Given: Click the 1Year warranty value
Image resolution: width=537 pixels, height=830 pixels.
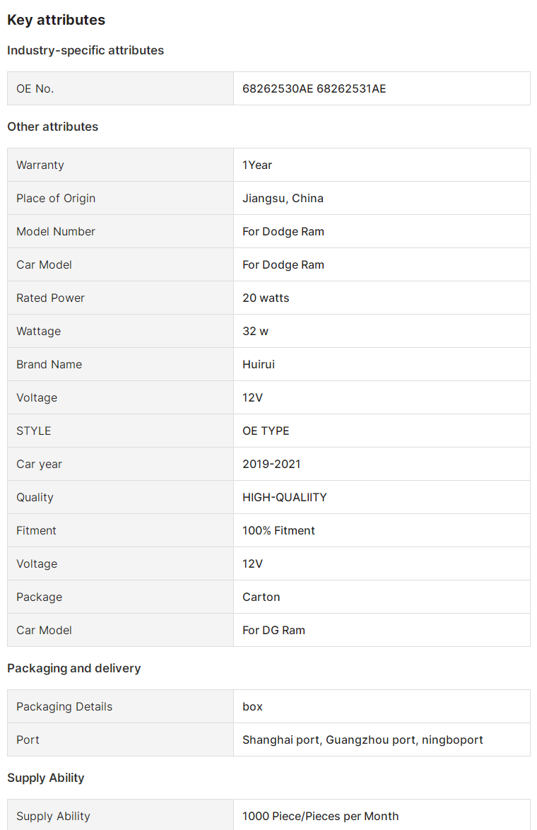Looking at the screenshot, I should tap(257, 165).
